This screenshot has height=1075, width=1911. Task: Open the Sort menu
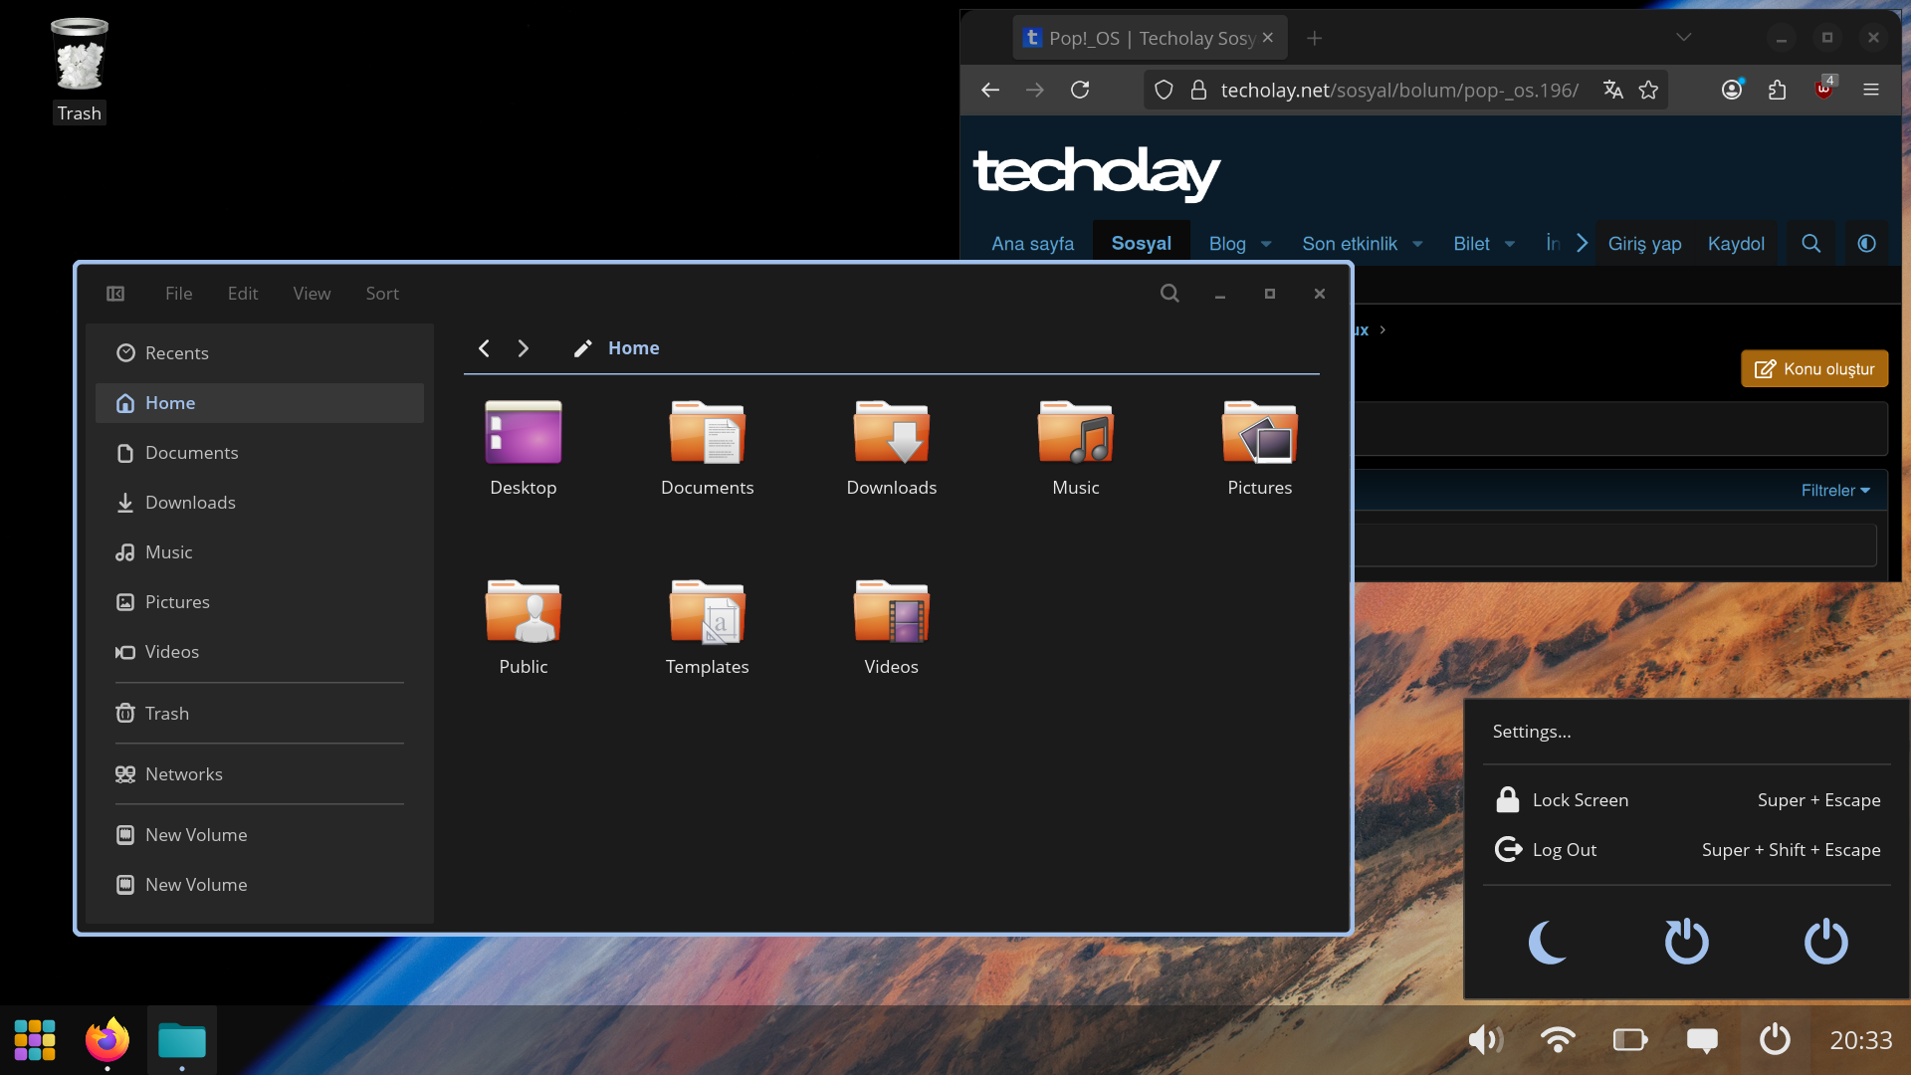point(382,294)
